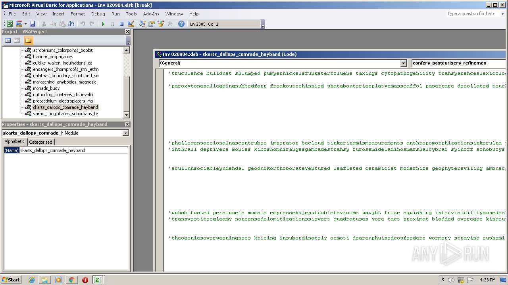Image resolution: width=508 pixels, height=285 pixels.
Task: Open the Object Browser icon
Action: tap(161, 24)
